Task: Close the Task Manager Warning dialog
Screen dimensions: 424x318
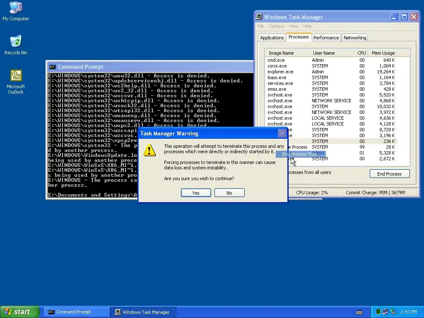Action: click(282, 133)
